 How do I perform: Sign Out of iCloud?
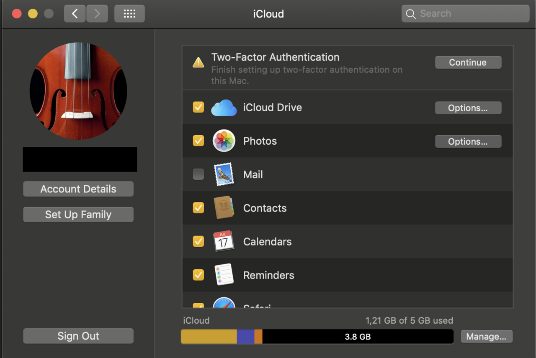78,336
